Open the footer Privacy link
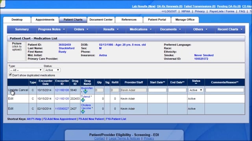This screenshot has height=141, width=252. pos(149,138)
